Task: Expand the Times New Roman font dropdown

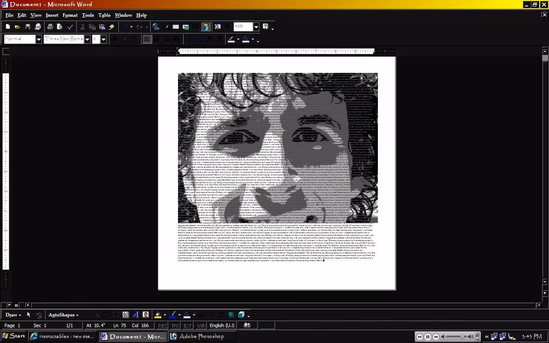Action: tap(87, 39)
